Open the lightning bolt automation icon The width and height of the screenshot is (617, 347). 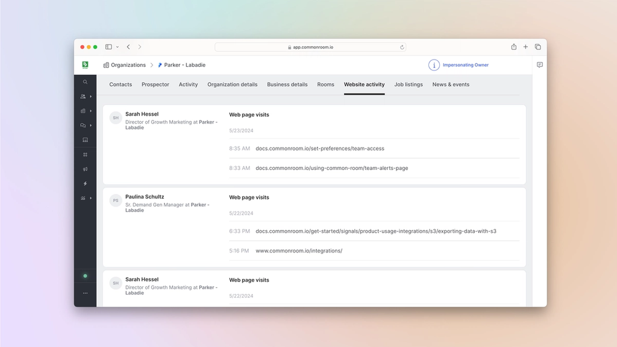[85, 184]
